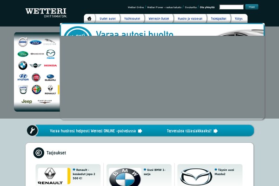Open Varaa huoltosi helposti Wetteri ONLINE link
The width and height of the screenshot is (279, 186).
pyautogui.click(x=93, y=131)
